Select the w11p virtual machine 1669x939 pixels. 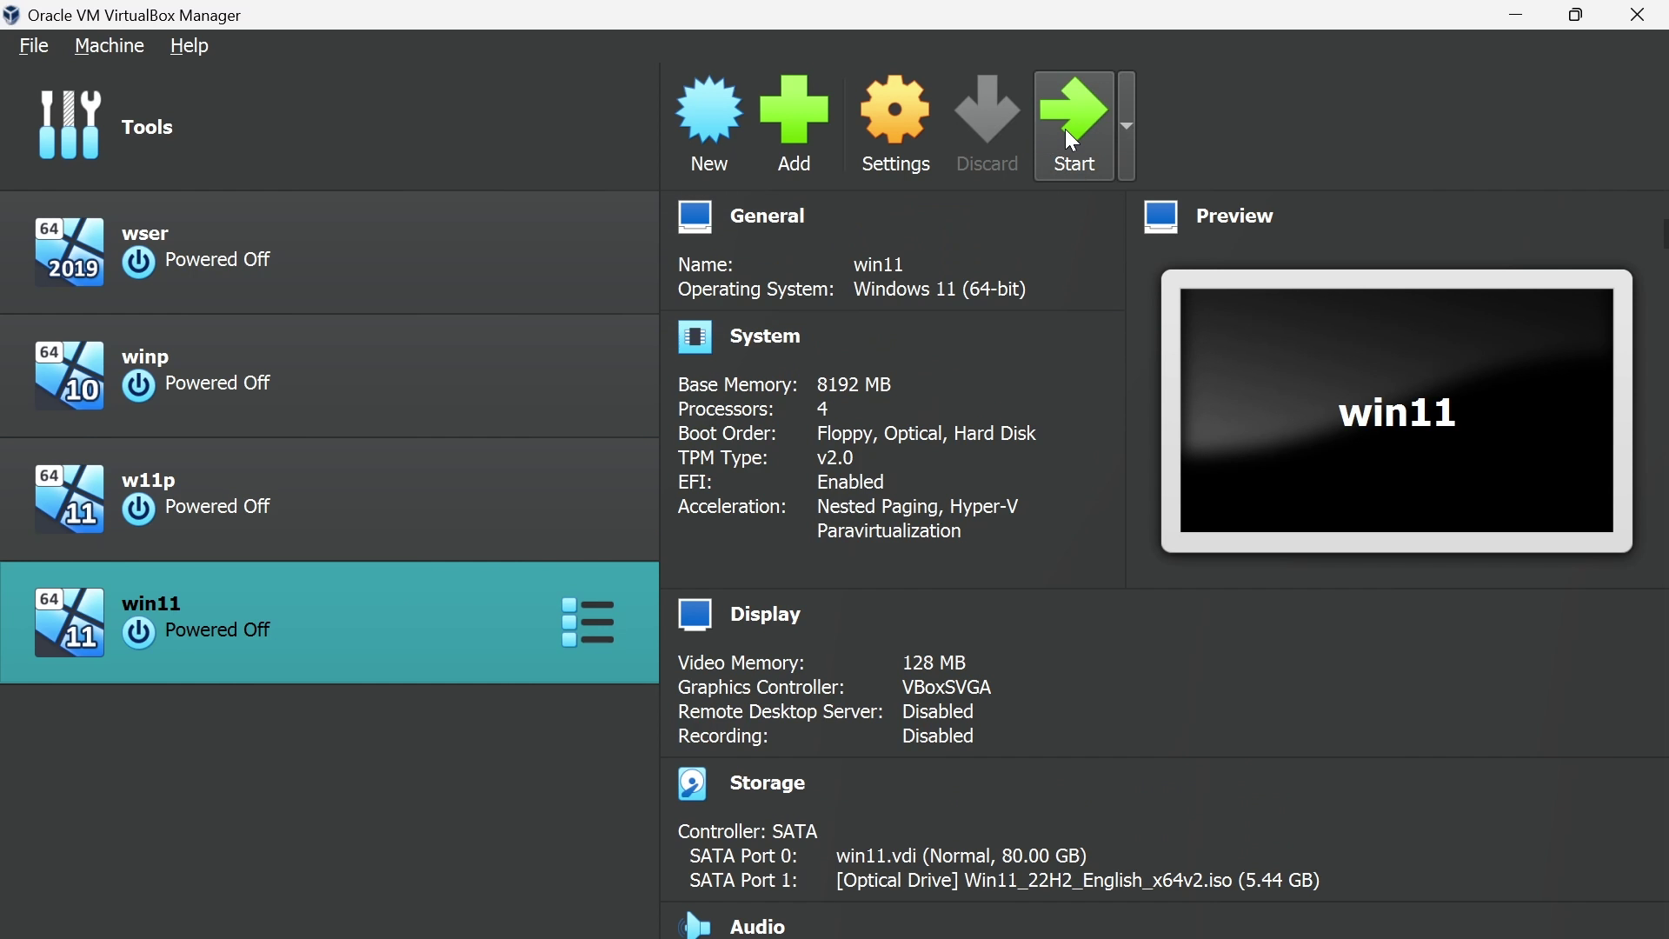click(329, 499)
